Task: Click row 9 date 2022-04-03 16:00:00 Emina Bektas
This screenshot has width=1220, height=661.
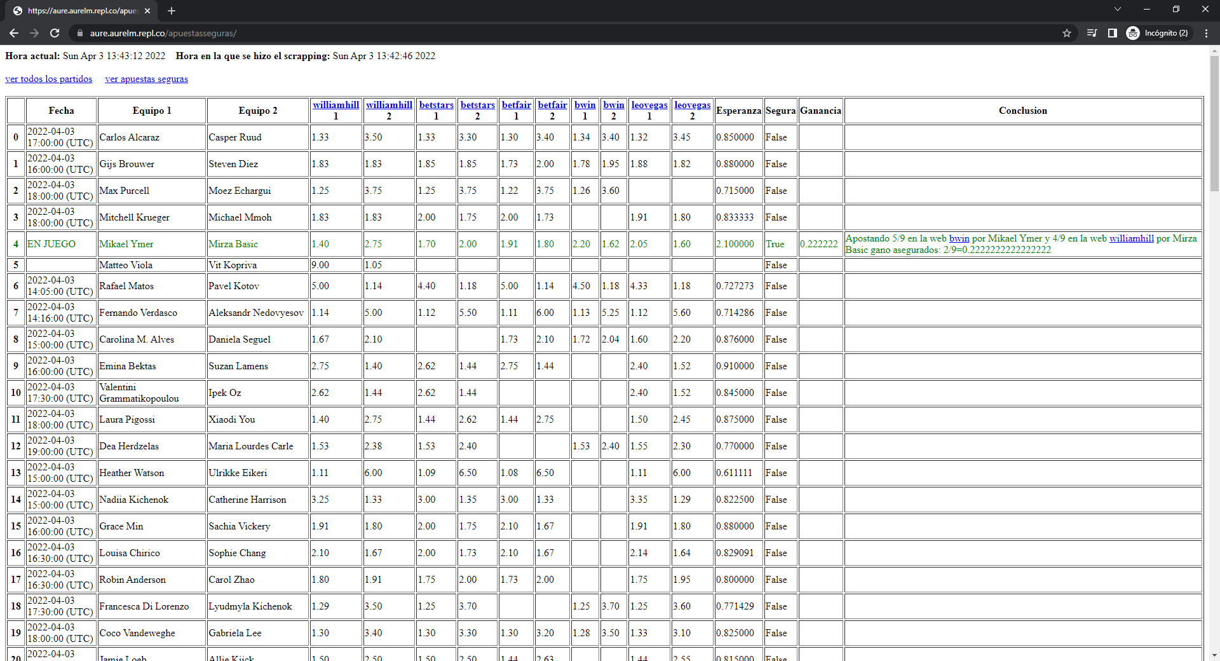Action: click(62, 366)
